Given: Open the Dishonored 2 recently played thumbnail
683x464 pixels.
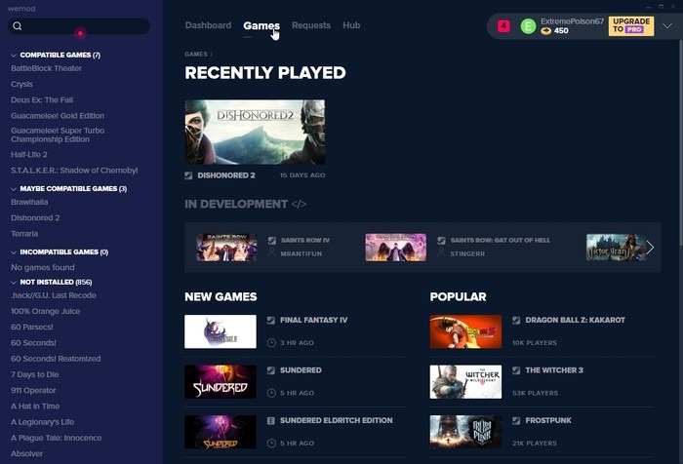Looking at the screenshot, I should pyautogui.click(x=255, y=133).
